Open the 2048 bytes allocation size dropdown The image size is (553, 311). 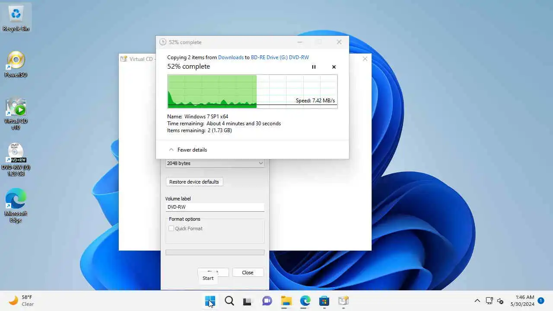(215, 163)
